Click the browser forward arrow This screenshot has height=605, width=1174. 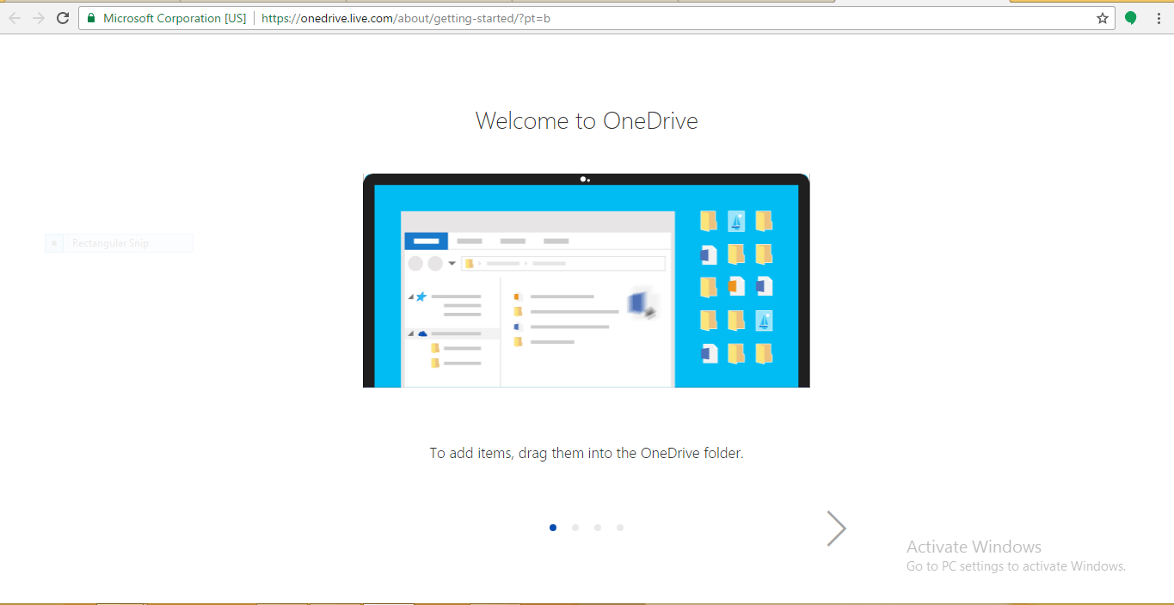[x=39, y=18]
